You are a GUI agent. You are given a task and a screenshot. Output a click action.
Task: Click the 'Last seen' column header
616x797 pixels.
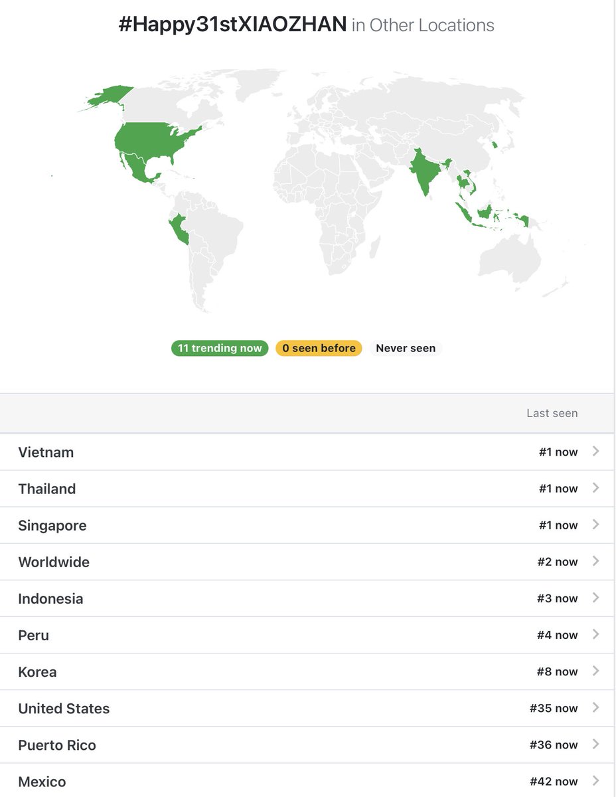coord(552,413)
